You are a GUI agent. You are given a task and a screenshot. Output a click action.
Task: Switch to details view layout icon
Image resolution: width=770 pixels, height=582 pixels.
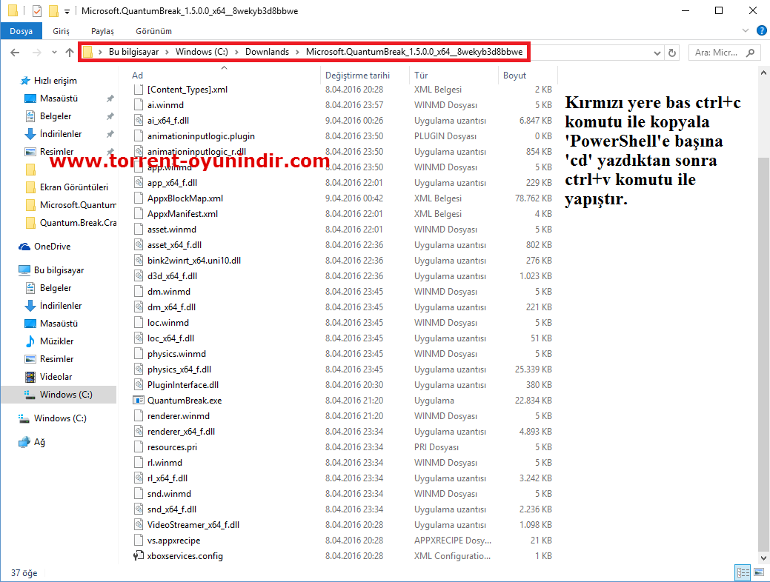pyautogui.click(x=743, y=572)
